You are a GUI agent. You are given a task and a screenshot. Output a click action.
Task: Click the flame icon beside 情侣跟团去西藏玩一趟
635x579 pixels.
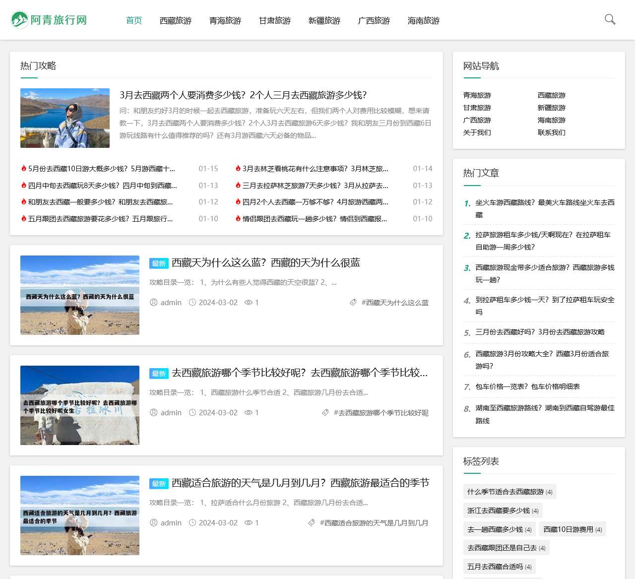[238, 219]
